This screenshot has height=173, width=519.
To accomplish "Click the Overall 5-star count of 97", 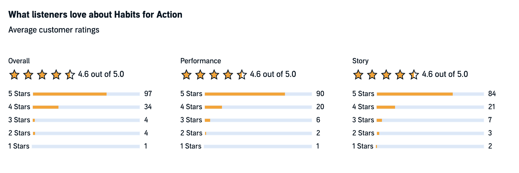I will click(148, 94).
